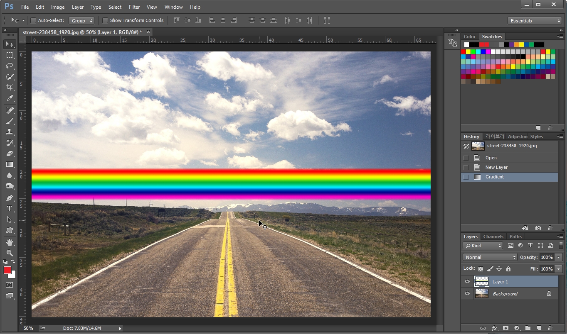Click the background white color swatch
The image size is (567, 334).
click(13, 275)
